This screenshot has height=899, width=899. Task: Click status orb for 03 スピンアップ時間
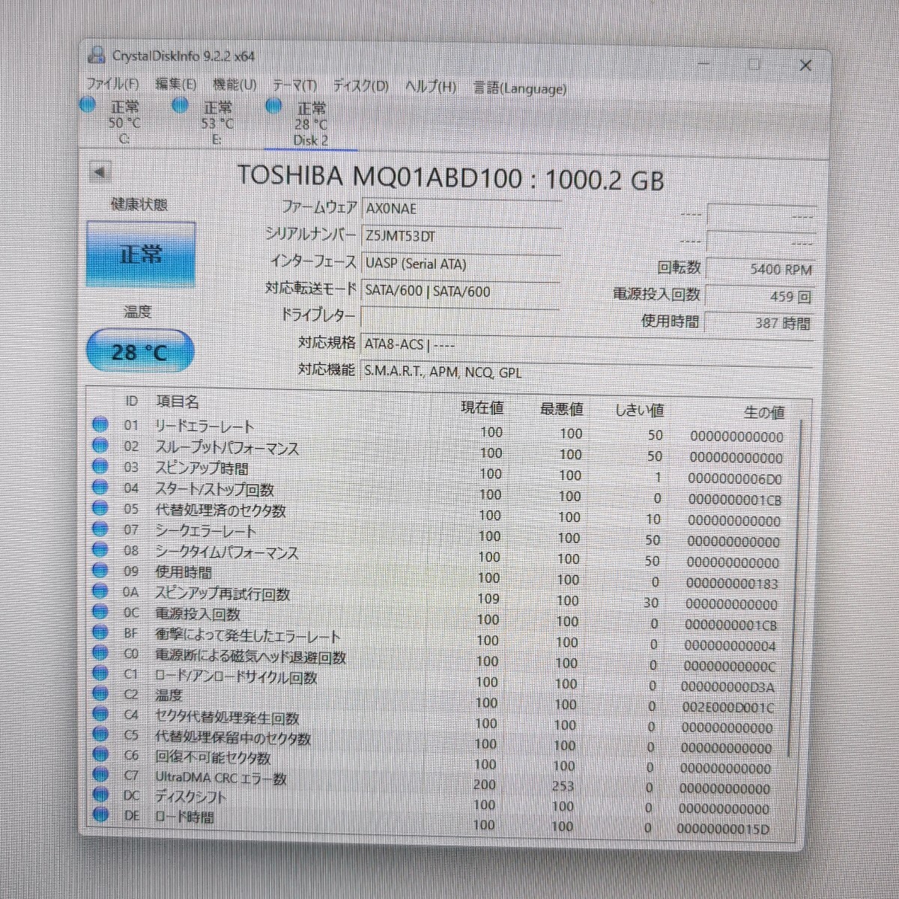click(100, 466)
